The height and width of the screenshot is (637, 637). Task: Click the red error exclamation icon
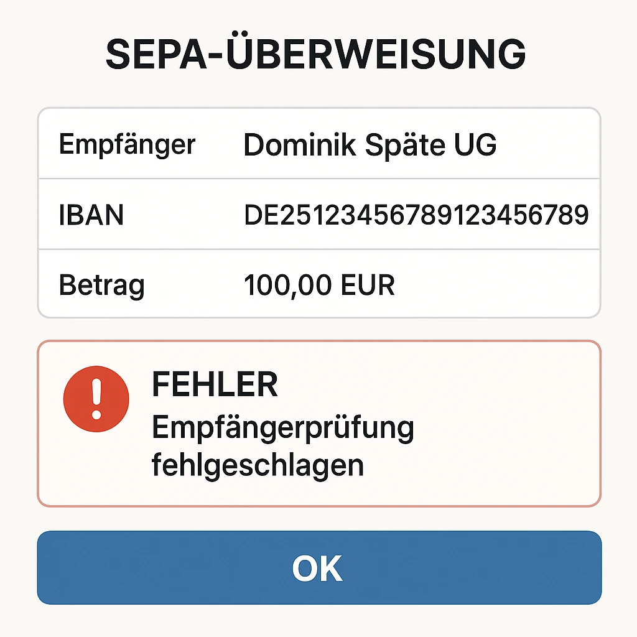click(96, 399)
